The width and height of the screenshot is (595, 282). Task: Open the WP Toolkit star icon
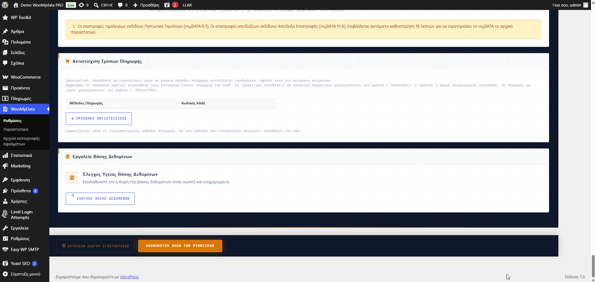(5, 18)
